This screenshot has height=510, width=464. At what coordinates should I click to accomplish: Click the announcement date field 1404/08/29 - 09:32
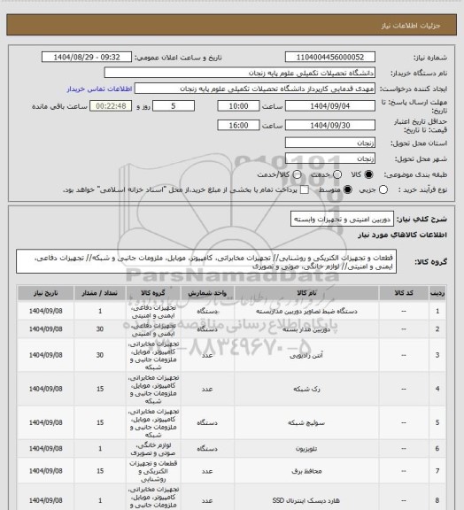click(87, 57)
